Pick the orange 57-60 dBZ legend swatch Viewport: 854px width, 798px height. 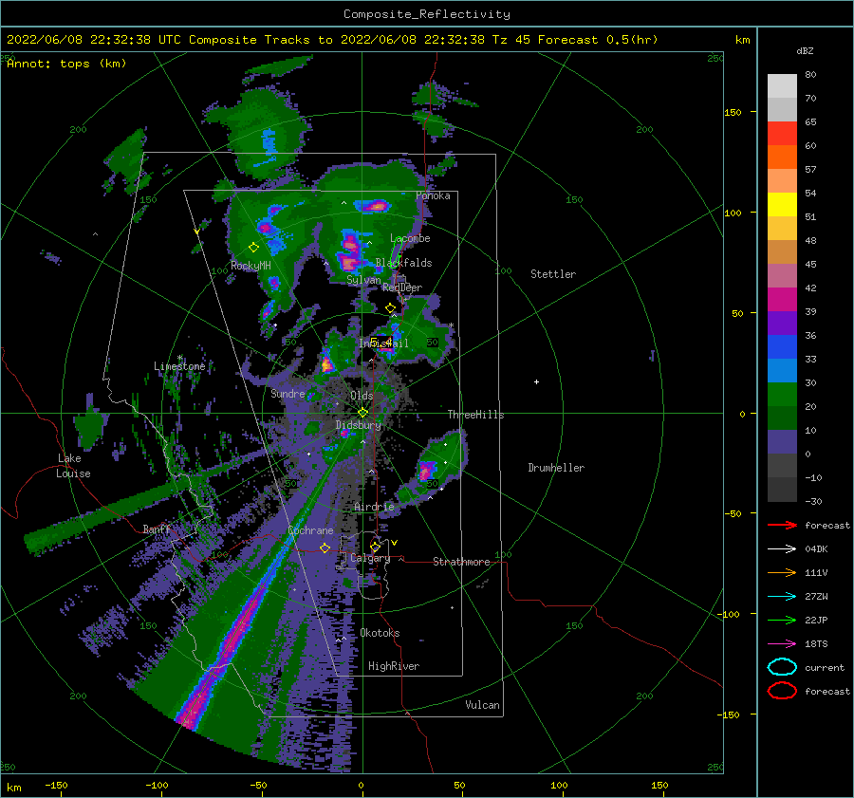click(782, 158)
